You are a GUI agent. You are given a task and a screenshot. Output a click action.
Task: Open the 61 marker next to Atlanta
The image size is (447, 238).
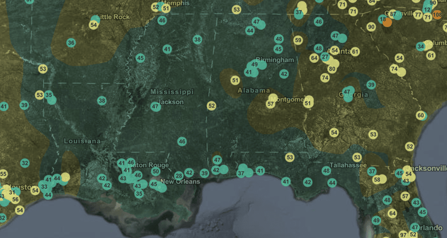point(355,52)
